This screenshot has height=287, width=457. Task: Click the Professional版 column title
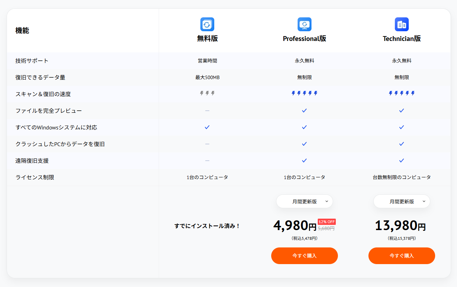305,39
